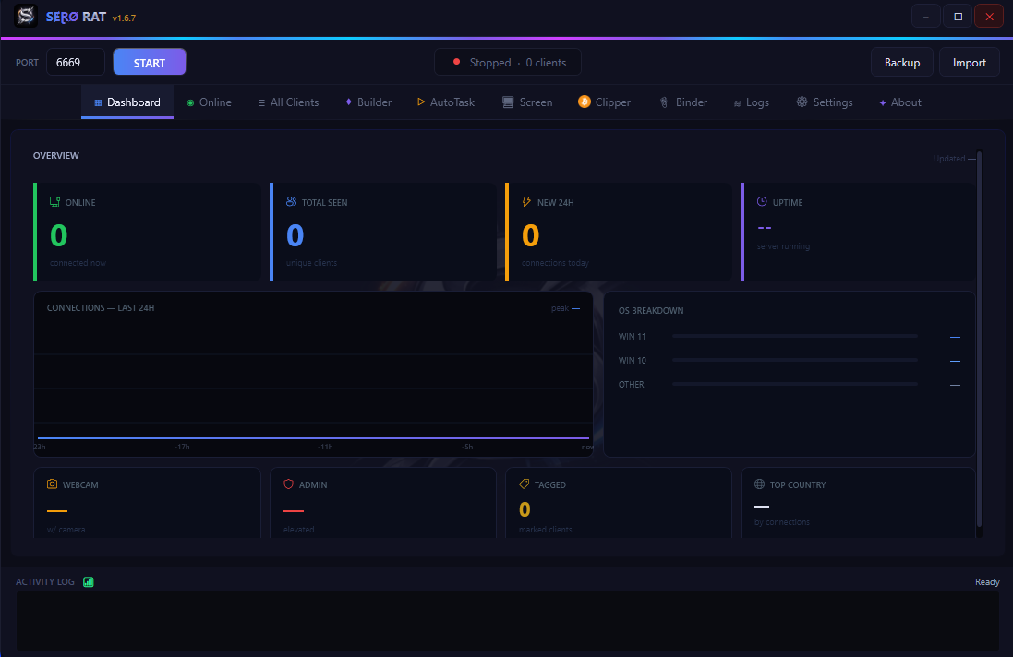The height and width of the screenshot is (657, 1013).
Task: Click the empty Activity Log output area
Action: (508, 621)
